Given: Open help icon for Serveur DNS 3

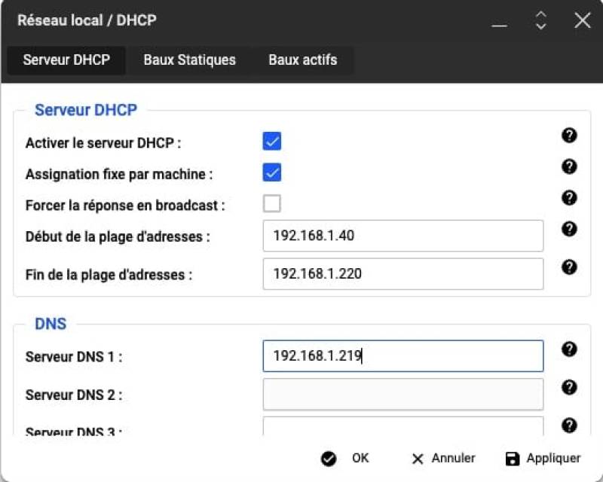Looking at the screenshot, I should click(x=570, y=426).
